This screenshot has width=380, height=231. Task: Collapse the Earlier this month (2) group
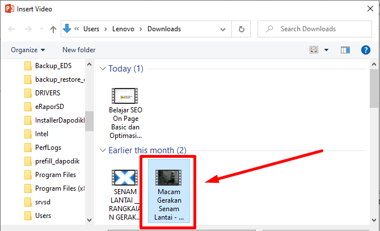[103, 150]
